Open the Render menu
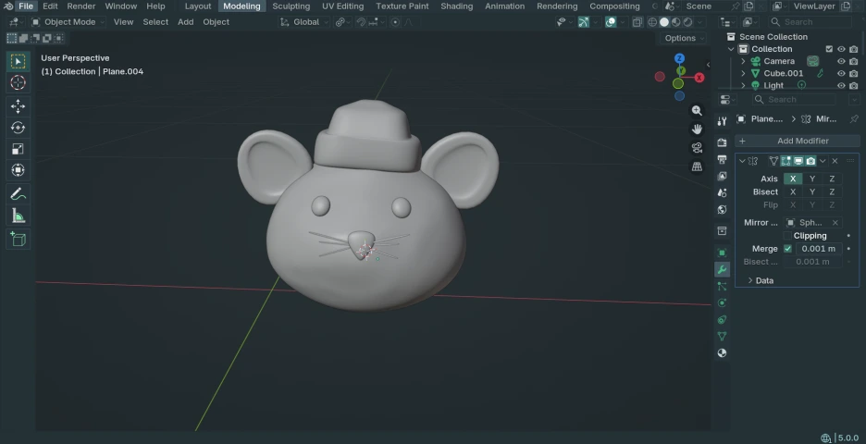The width and height of the screenshot is (866, 444). coord(80,6)
